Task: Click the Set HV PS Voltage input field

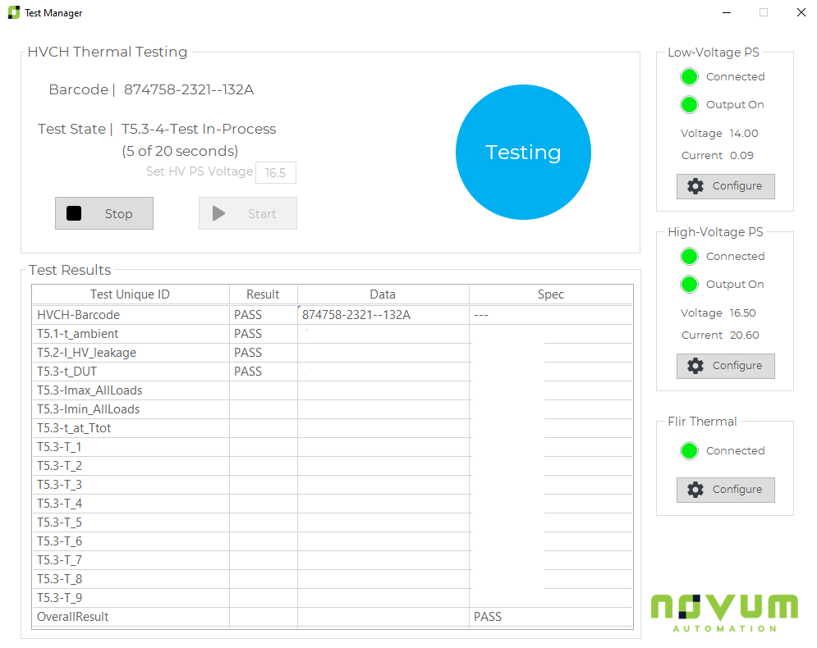Action: [x=276, y=173]
